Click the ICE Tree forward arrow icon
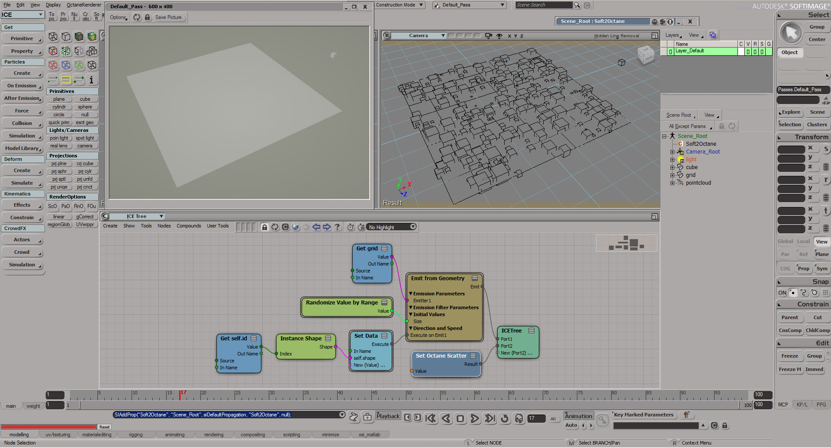The width and height of the screenshot is (831, 448). point(327,227)
